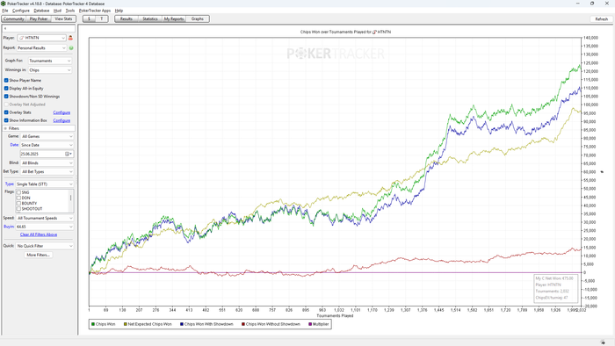Toggle Display All-in Equity checkbox
This screenshot has width=615, height=346.
click(6, 89)
